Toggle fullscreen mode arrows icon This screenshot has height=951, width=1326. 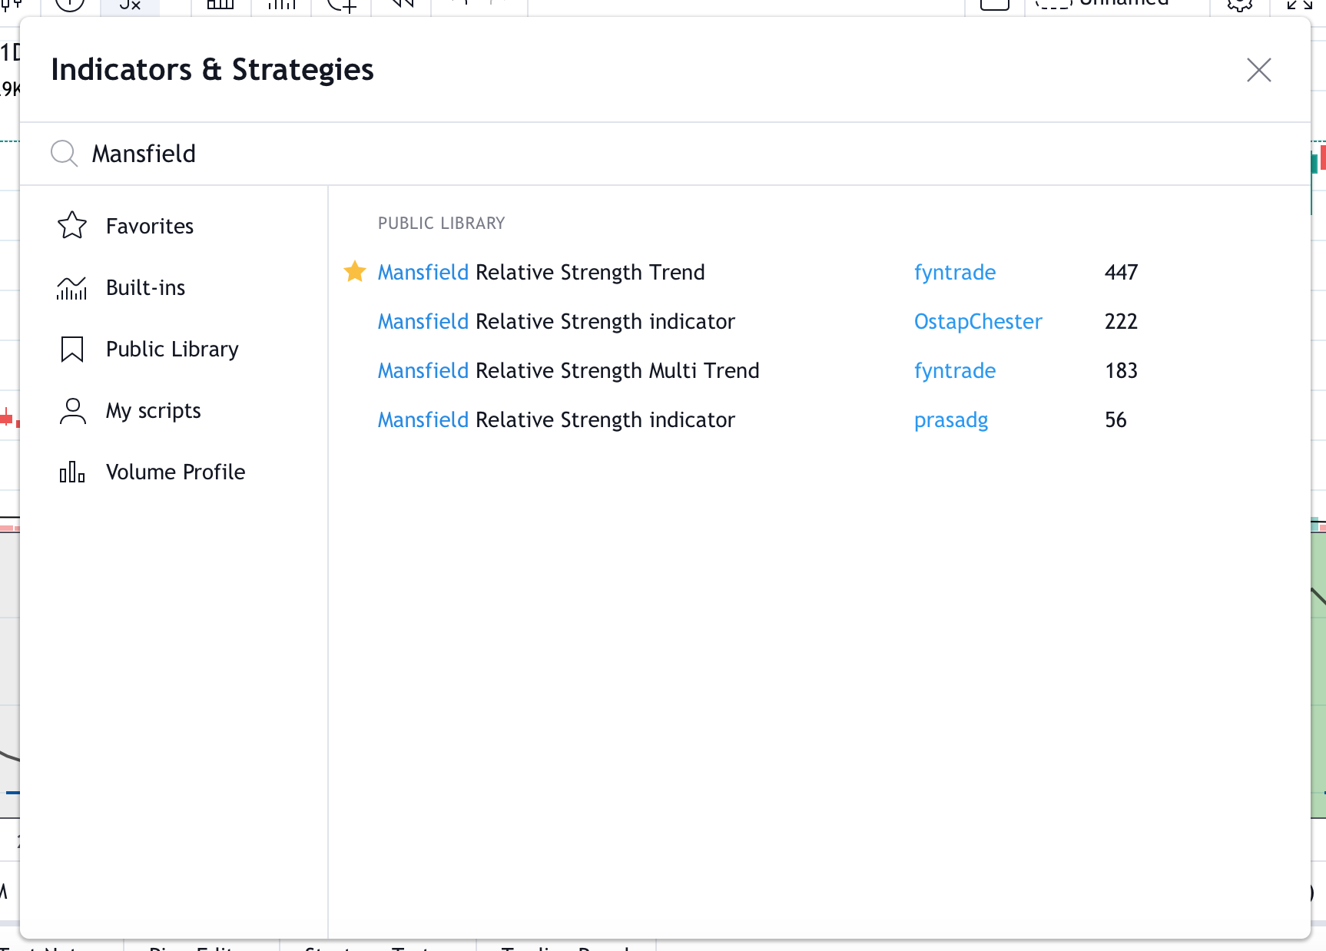tap(1299, 5)
